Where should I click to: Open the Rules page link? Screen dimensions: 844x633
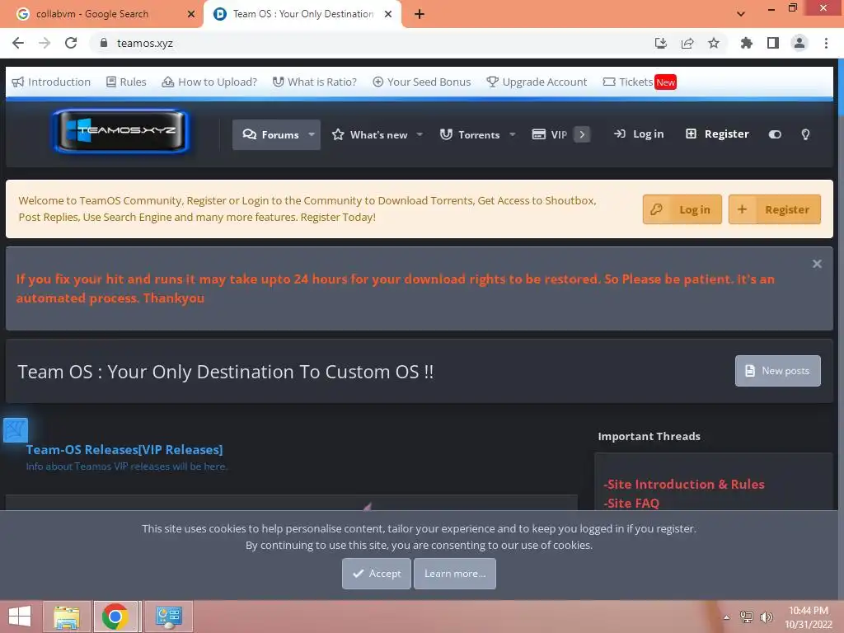click(x=126, y=82)
